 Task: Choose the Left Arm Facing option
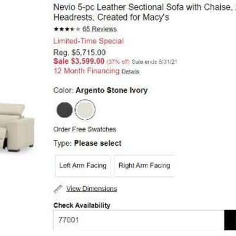83,166
